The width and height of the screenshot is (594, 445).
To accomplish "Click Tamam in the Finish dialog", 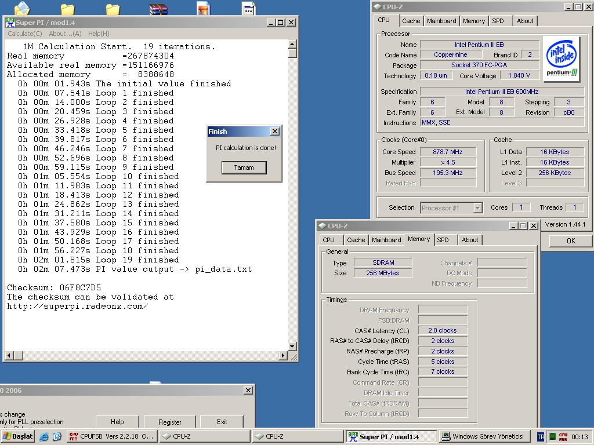I will click(244, 167).
